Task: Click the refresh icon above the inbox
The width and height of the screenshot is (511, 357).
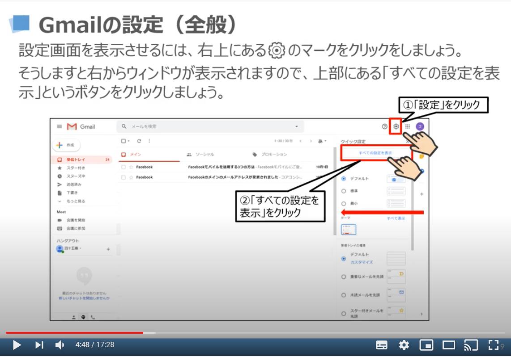Action: tap(139, 141)
